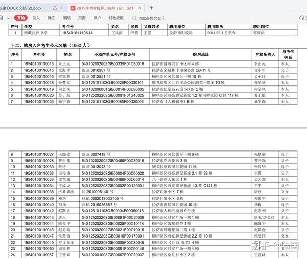Image resolution: width=307 pixels, height=258 pixels.
Task: Select exam number 19540100110013
Action: [x=39, y=64]
